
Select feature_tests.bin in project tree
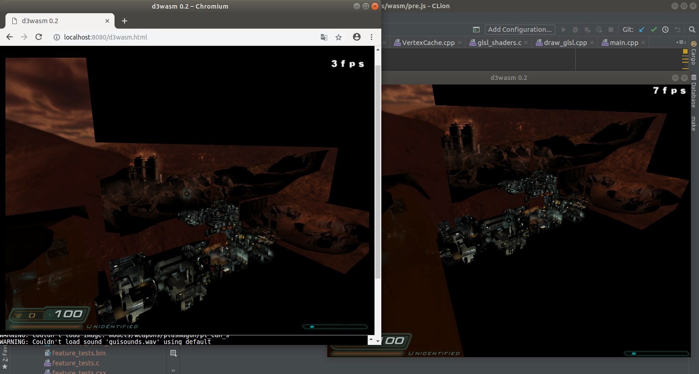[x=75, y=353]
